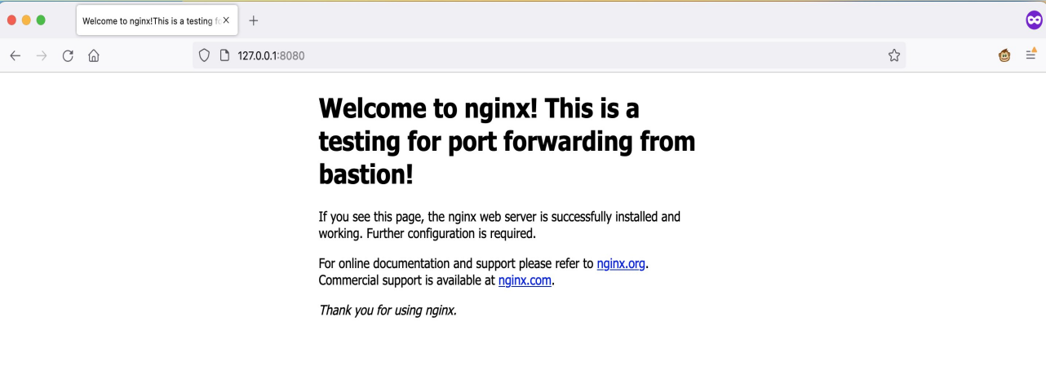Click the forward navigation arrow
This screenshot has width=1046, height=370.
tap(42, 56)
